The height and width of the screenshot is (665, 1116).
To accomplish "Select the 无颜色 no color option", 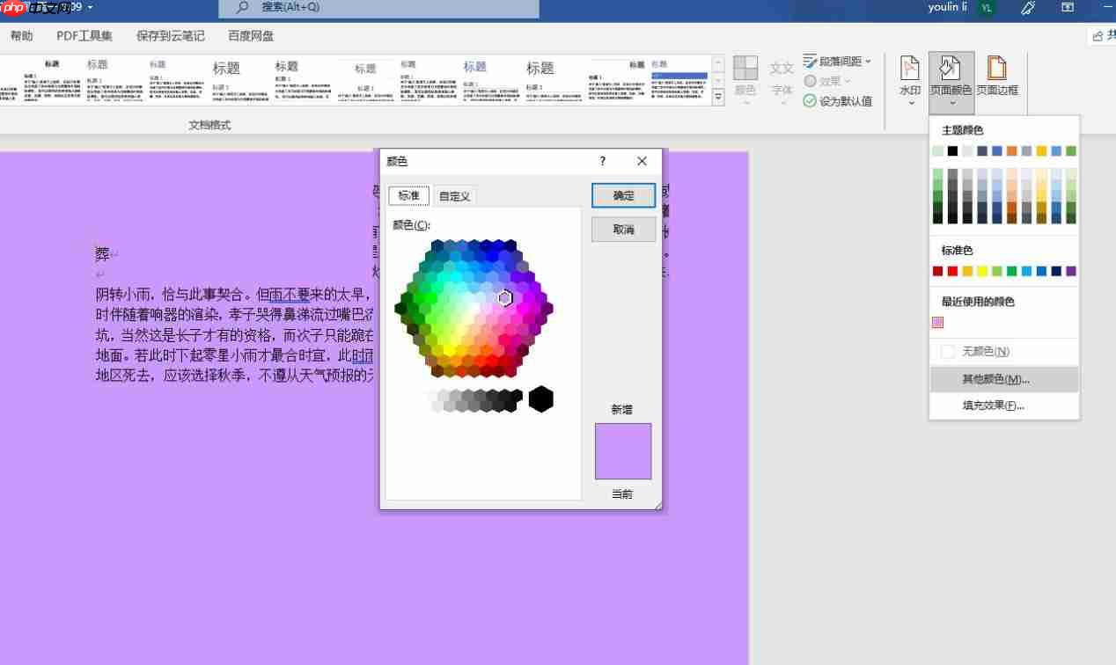I will click(1004, 352).
